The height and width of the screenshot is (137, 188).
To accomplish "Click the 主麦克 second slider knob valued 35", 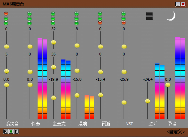I will (x=54, y=67).
